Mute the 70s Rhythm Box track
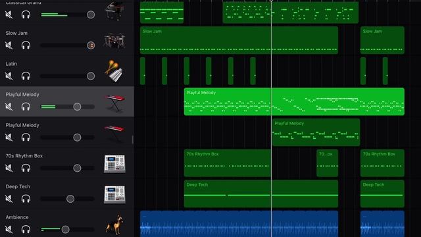The image size is (421, 237). tap(9, 168)
